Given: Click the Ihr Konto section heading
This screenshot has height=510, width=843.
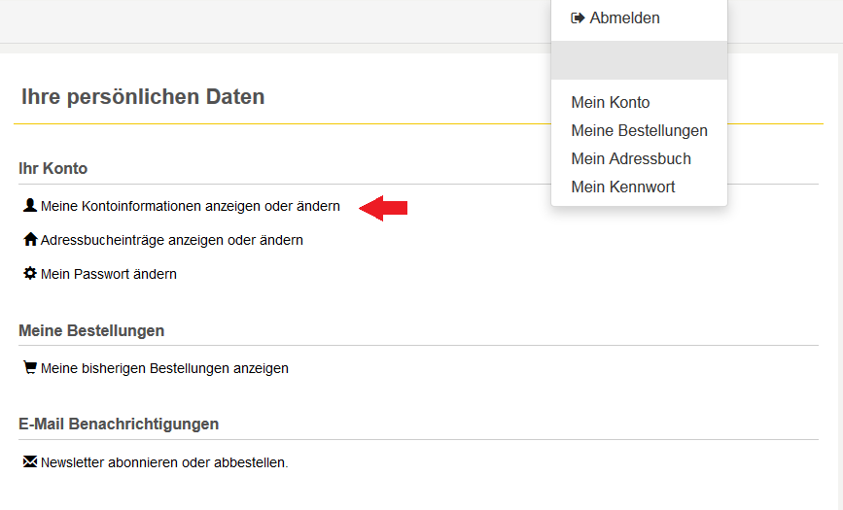Looking at the screenshot, I should pos(53,169).
